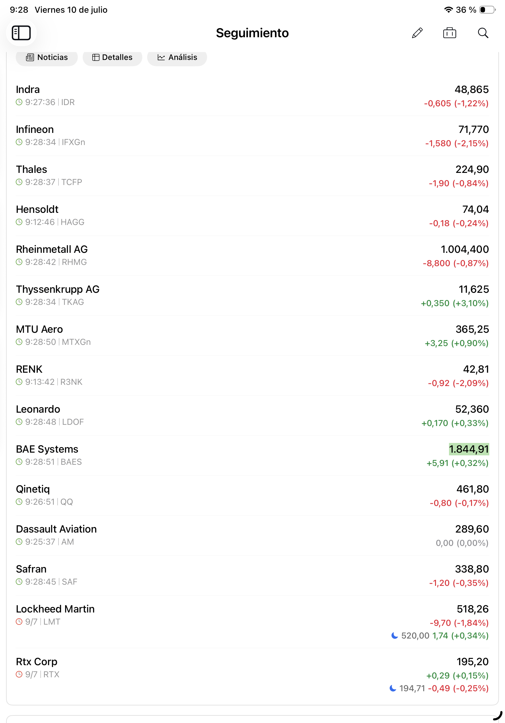Viewport: 505px width, 723px height.
Task: Open the Thyssenkrupp AG stock row
Action: (252, 296)
